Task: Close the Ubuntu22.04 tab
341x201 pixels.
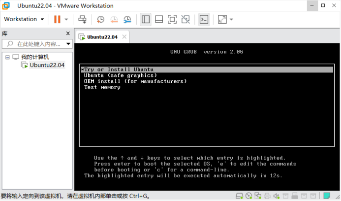Action: click(x=124, y=37)
